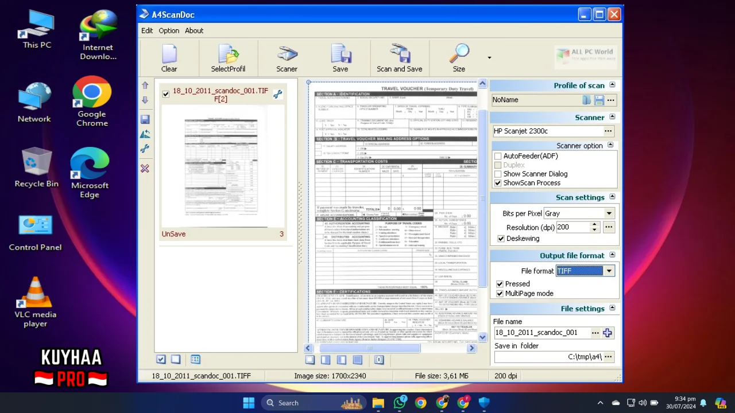The image size is (735, 413).
Task: Collapse the File settings section
Action: pyautogui.click(x=612, y=308)
